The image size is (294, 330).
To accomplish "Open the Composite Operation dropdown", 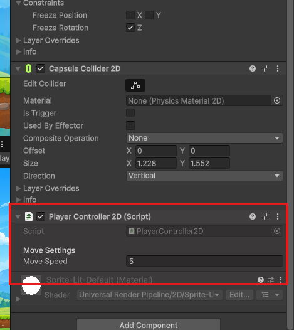I will coord(204,138).
